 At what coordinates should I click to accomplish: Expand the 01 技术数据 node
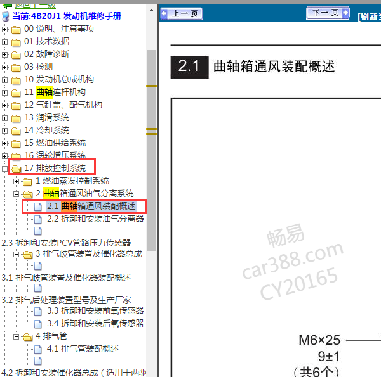pyautogui.click(x=4, y=42)
